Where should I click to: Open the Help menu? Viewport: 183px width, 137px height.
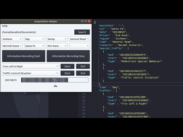(5, 26)
